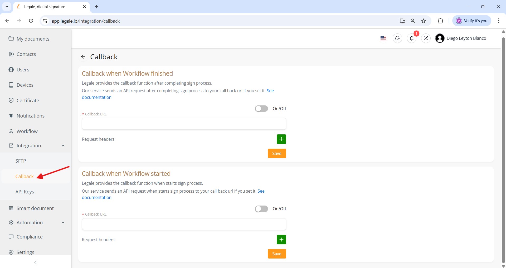Open support headset icon

coord(397,38)
